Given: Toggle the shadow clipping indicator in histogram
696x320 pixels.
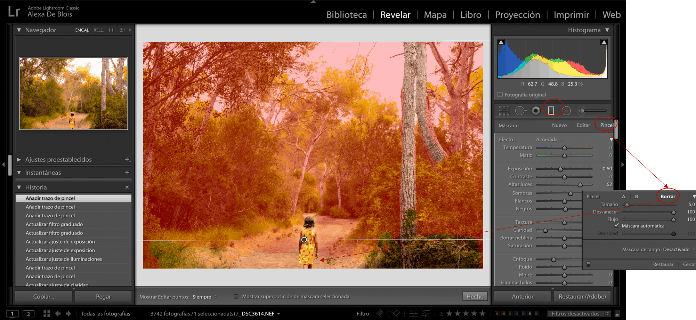Looking at the screenshot, I should [x=501, y=42].
